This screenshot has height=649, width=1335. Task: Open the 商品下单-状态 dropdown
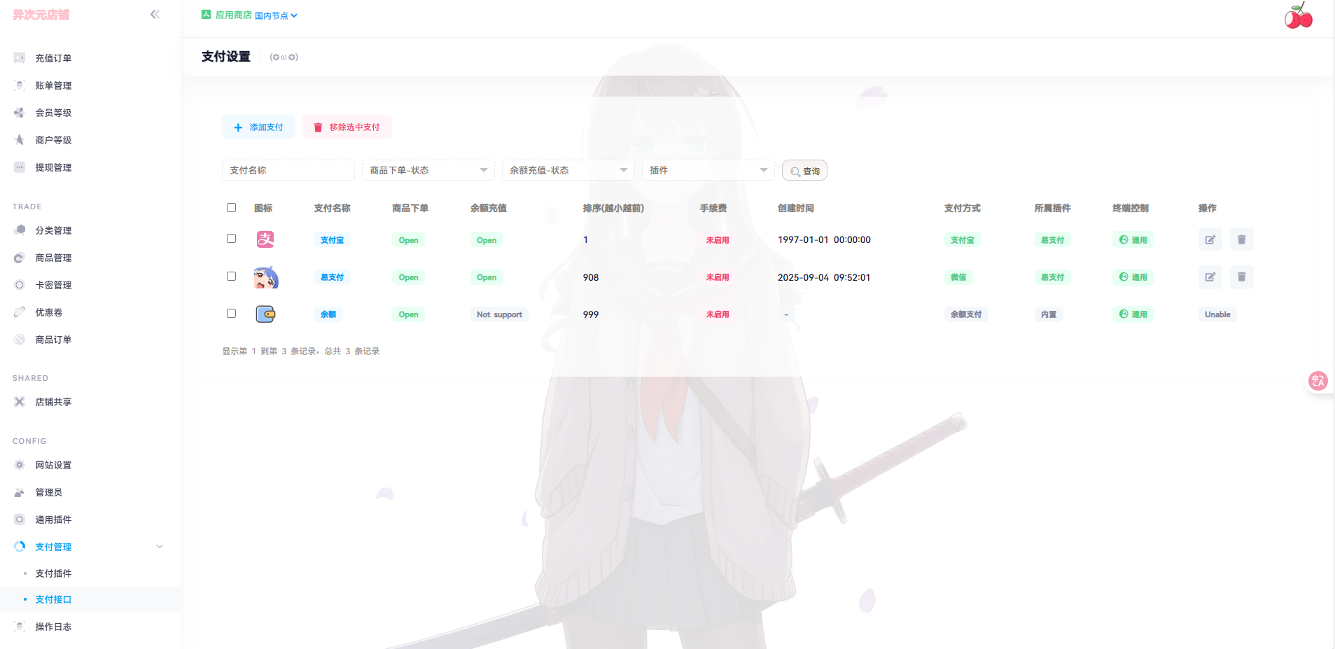point(428,170)
